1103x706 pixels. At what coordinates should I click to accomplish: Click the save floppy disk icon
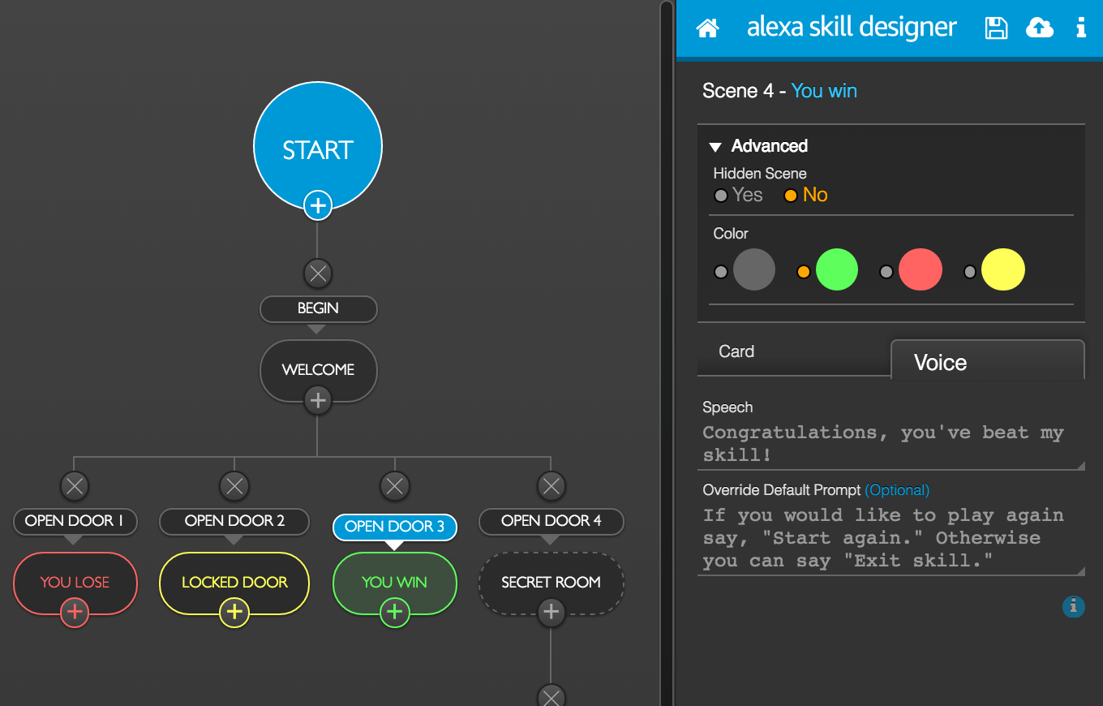coord(996,28)
